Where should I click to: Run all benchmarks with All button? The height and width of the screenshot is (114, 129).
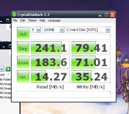click(x=23, y=33)
